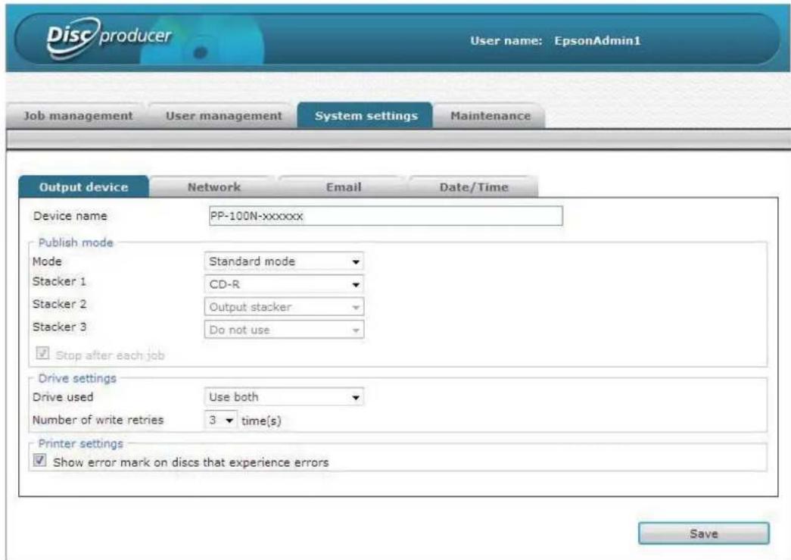Click the Stacker 3 label
Screen dimensions: 791x560
coord(59,327)
